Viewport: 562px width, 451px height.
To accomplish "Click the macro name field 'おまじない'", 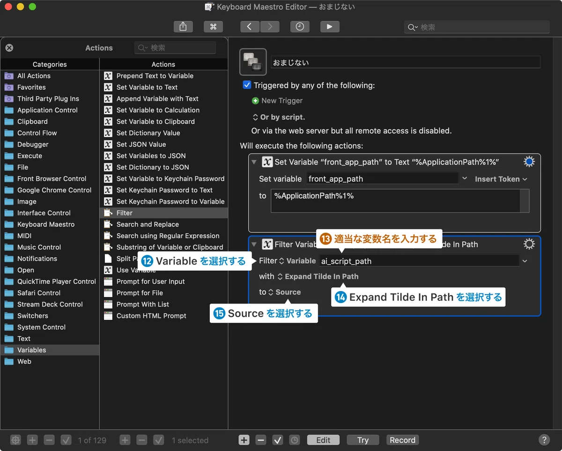I will tap(406, 62).
